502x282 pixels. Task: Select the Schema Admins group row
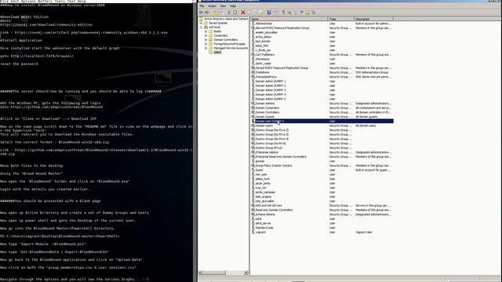[322, 215]
